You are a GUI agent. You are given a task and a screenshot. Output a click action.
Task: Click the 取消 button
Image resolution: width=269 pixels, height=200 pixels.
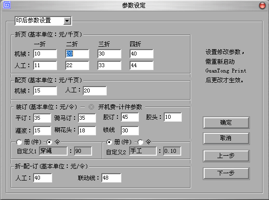point(226,138)
